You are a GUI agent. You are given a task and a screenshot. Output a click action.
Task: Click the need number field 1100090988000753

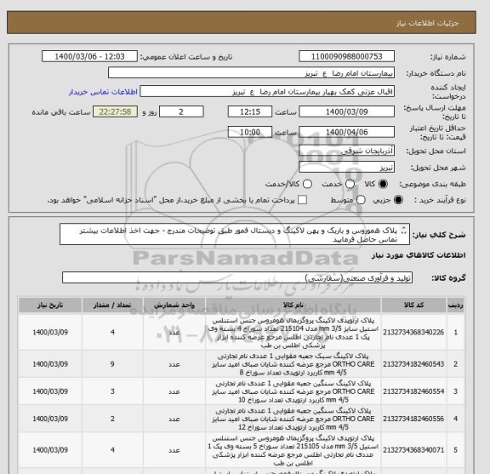pyautogui.click(x=346, y=57)
